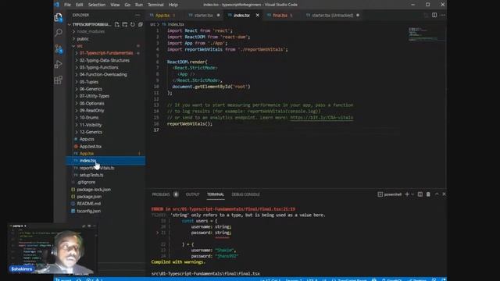Open the File menu
Image resolution: width=500 pixels, height=281 pixels.
tap(67, 5)
